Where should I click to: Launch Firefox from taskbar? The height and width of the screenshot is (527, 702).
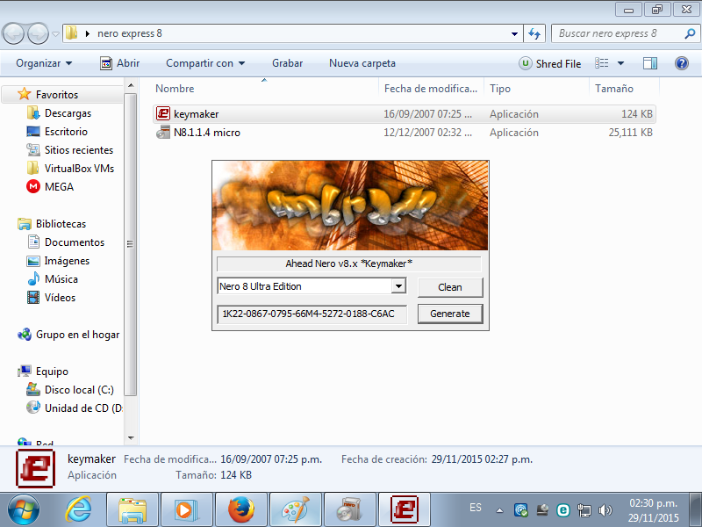(240, 509)
